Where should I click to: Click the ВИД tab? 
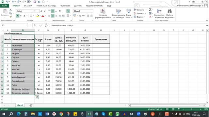click(x=109, y=6)
